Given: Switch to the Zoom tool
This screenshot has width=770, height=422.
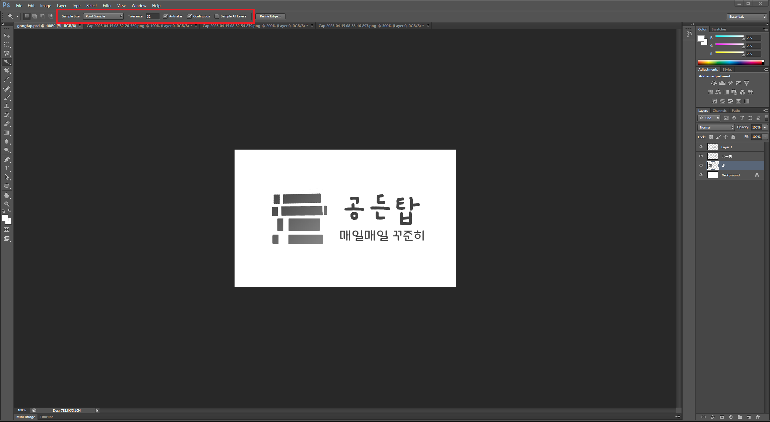Looking at the screenshot, I should 7,204.
